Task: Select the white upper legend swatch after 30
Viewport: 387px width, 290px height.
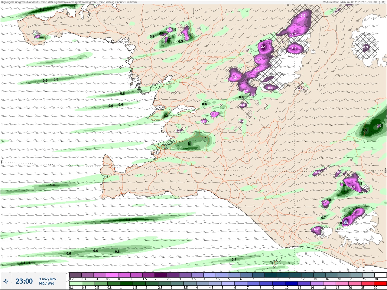Action: 380,275
